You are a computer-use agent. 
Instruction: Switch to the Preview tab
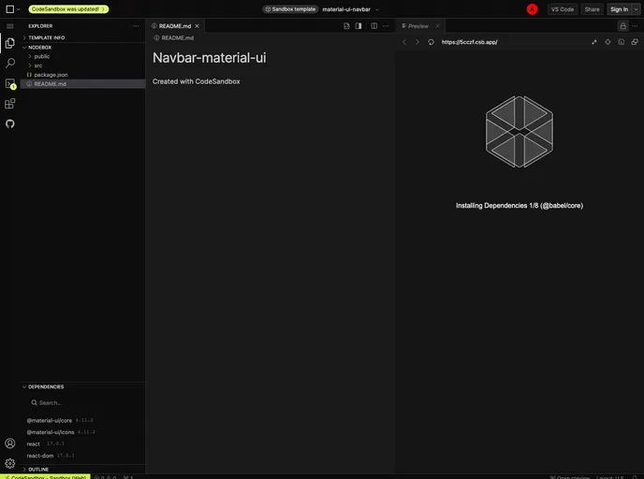click(x=418, y=26)
